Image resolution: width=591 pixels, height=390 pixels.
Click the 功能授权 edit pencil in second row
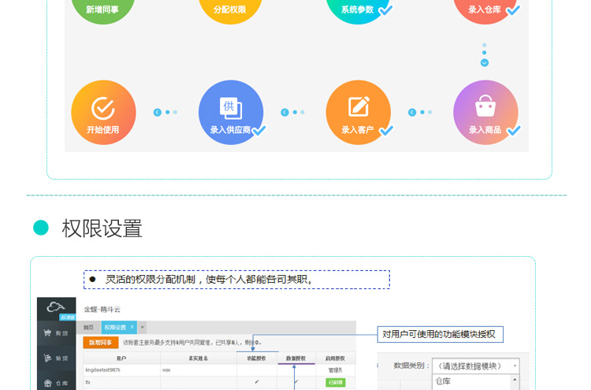[257, 382]
